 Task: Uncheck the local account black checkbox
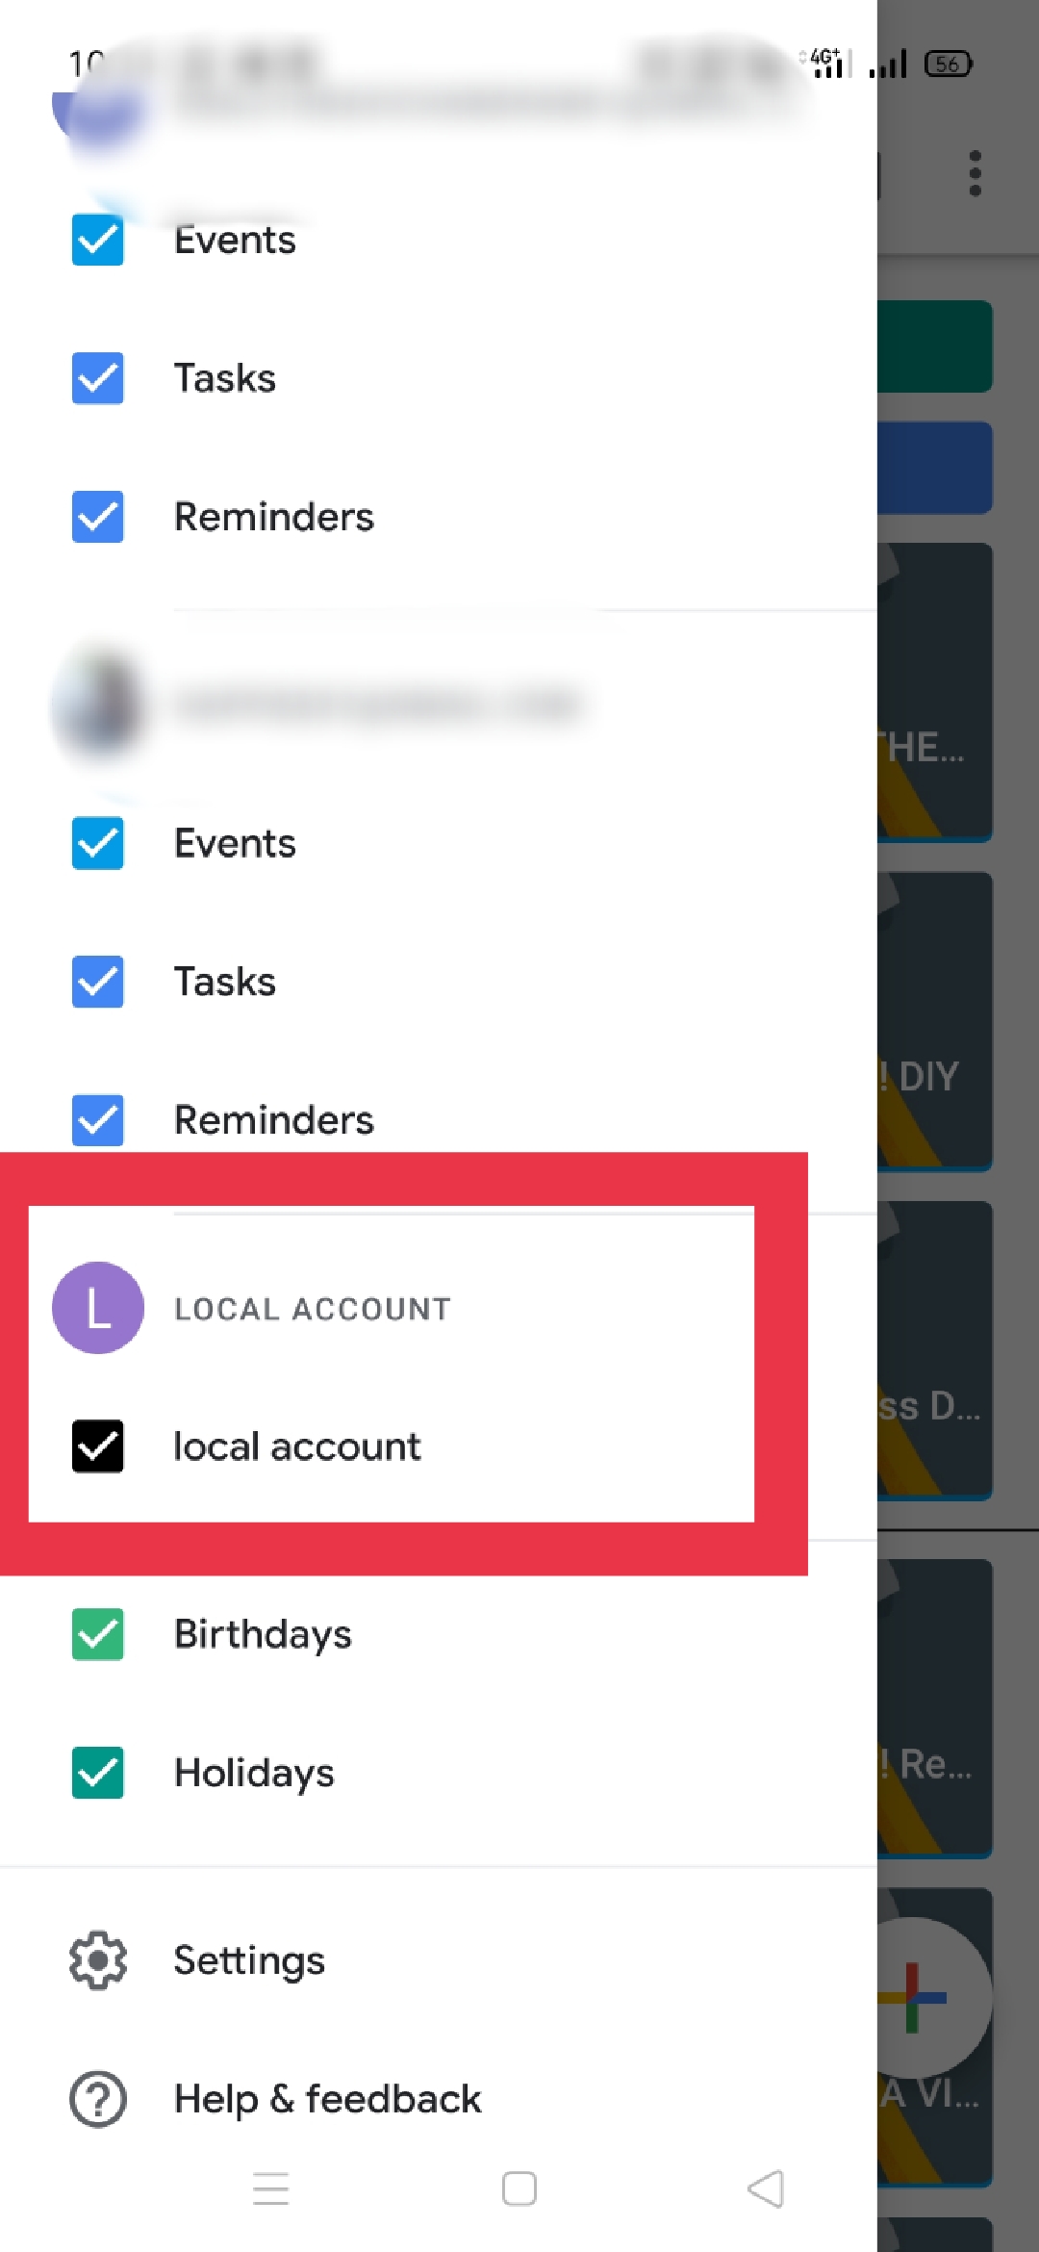tap(98, 1446)
